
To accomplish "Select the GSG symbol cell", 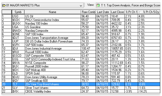I will tap(18, 59).
